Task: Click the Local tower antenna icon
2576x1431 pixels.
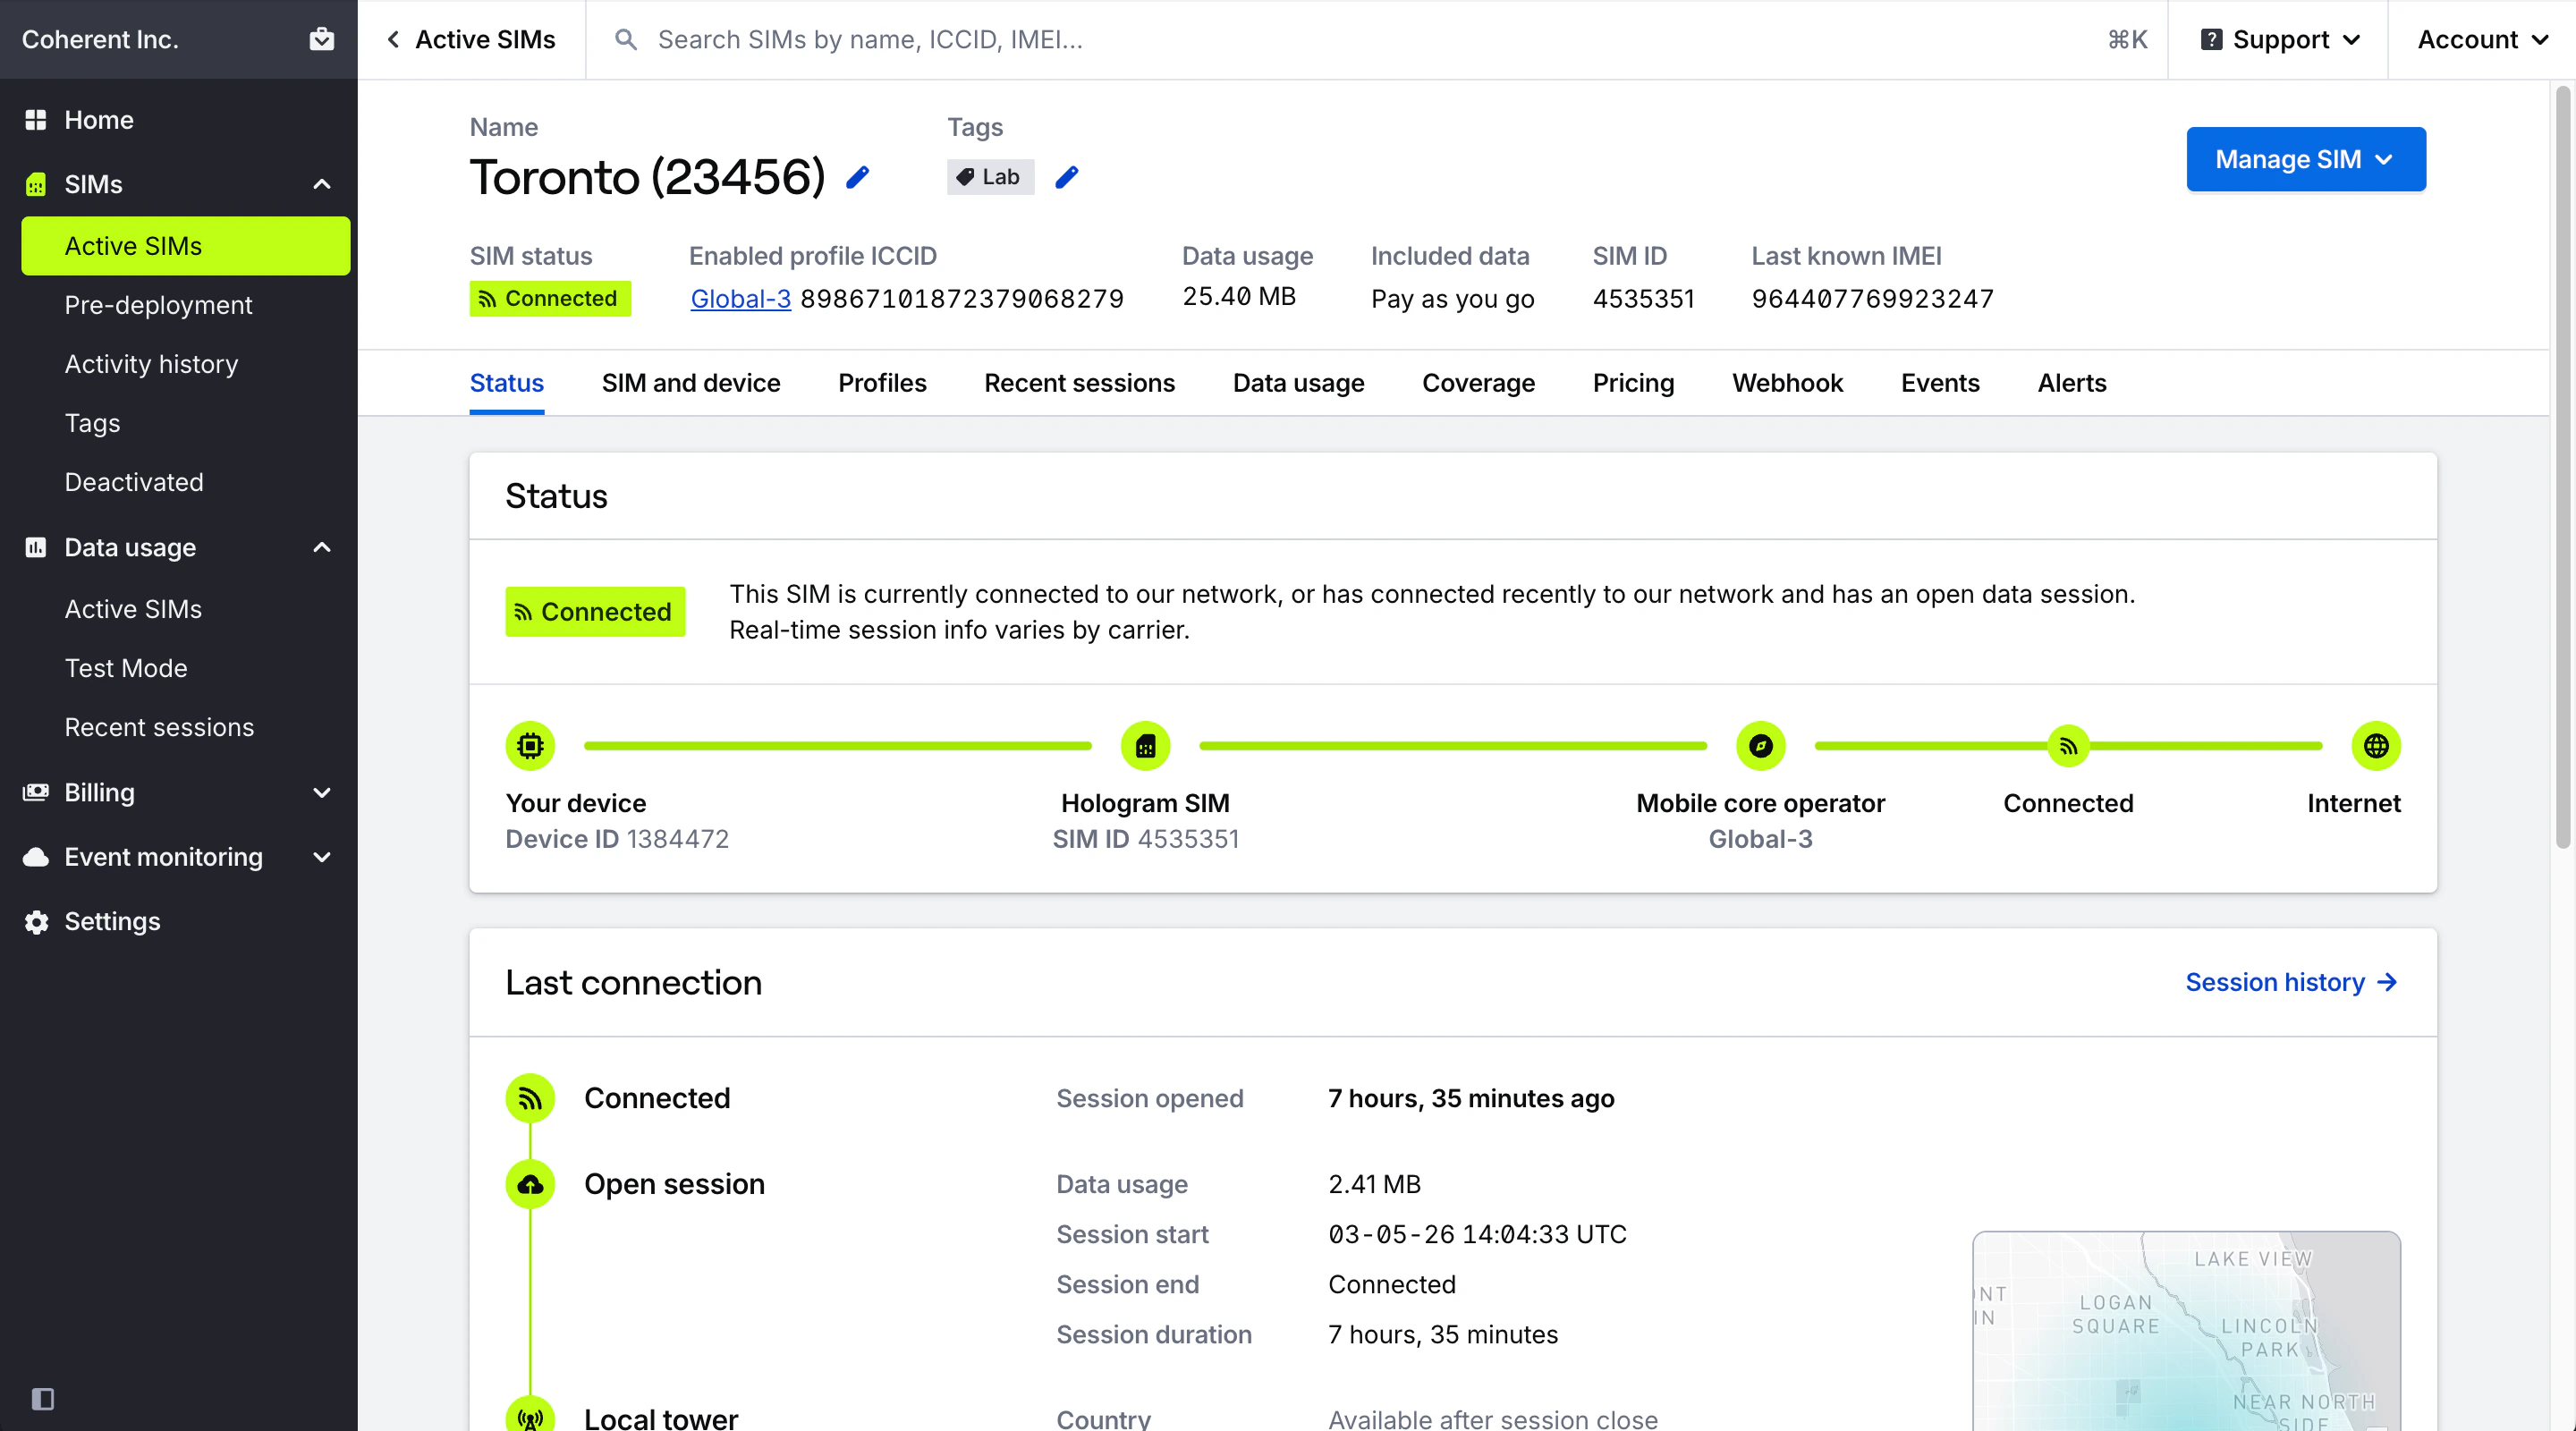Action: 530,1417
